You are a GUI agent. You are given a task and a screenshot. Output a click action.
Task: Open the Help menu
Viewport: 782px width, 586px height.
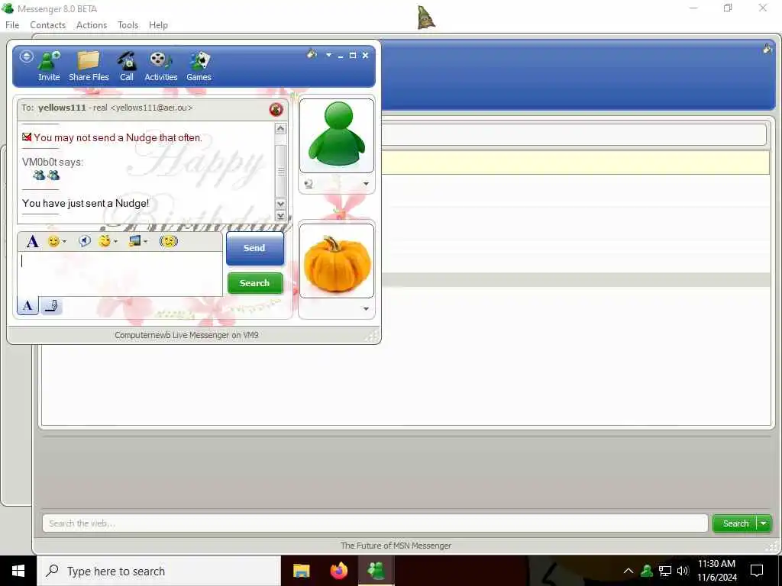click(158, 25)
